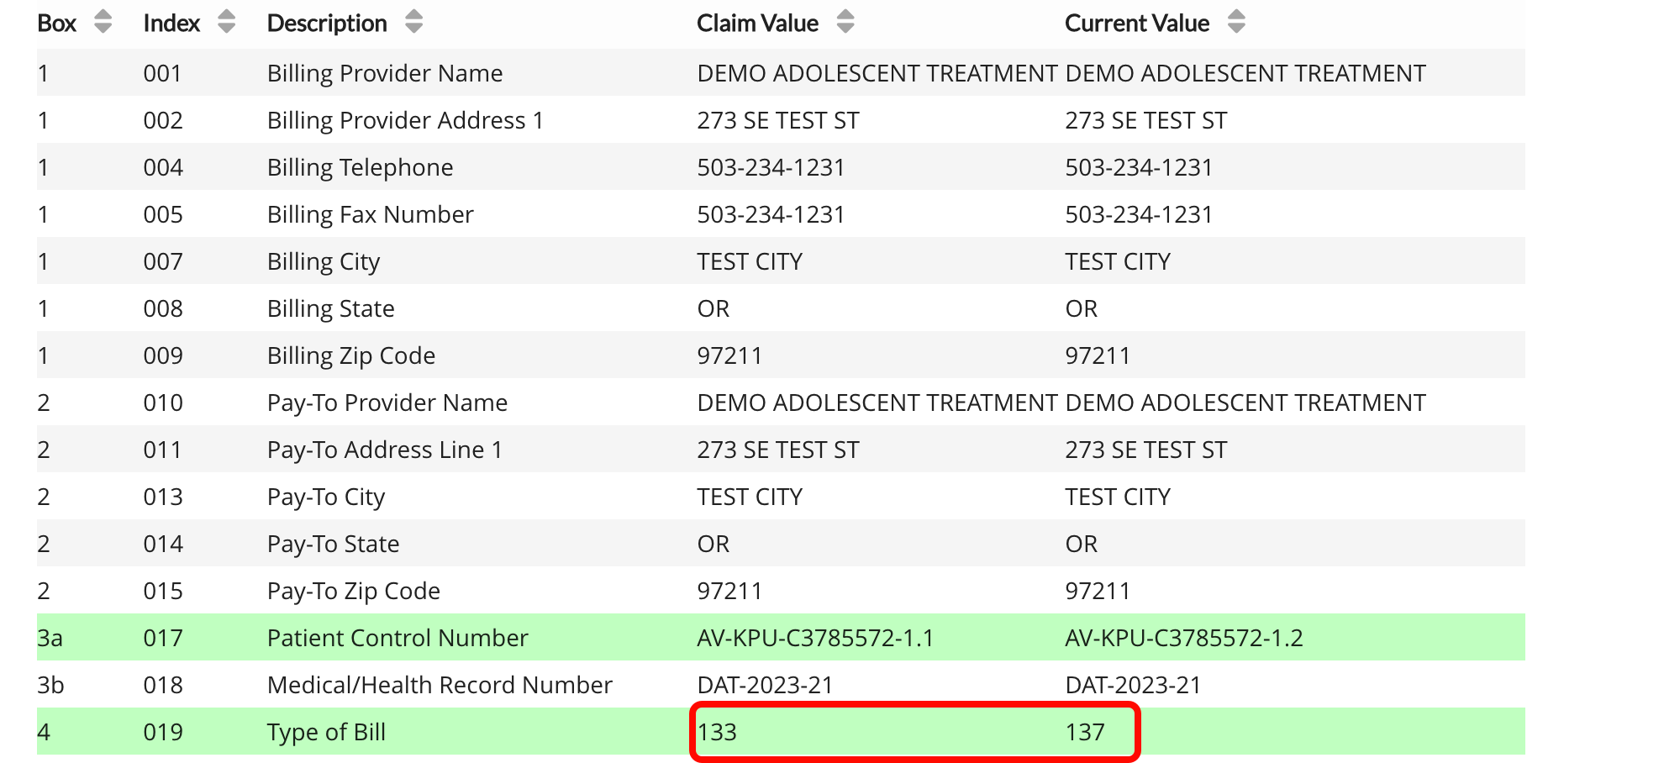Viewport: 1664px width, 763px height.
Task: Click the Description column header text
Action: [x=327, y=24]
